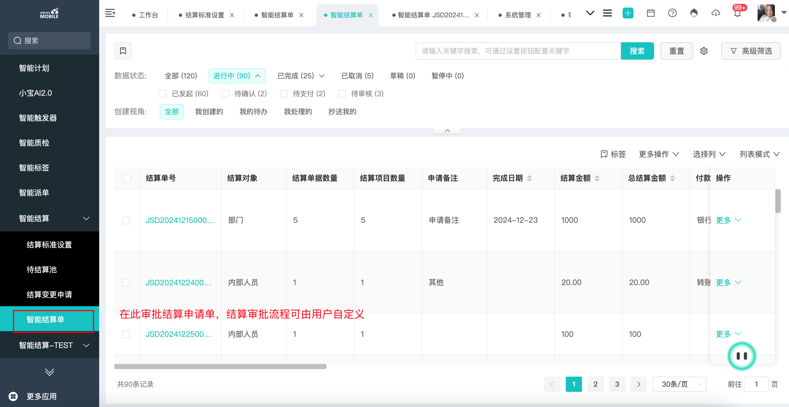The width and height of the screenshot is (789, 407).
Task: Close the 智能结算单 JSD20241... tab
Action: pyautogui.click(x=477, y=15)
